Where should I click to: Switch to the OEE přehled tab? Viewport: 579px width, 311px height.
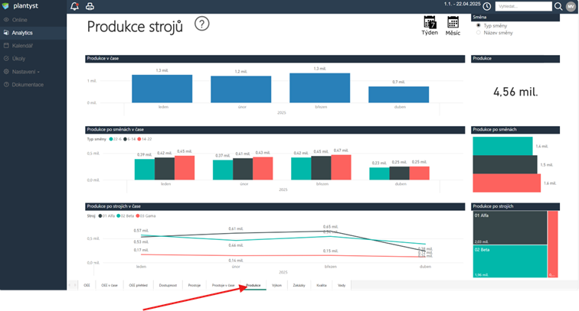point(138,285)
